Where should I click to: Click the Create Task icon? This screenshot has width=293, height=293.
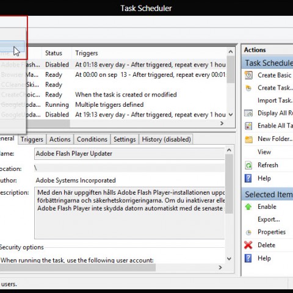248,88
